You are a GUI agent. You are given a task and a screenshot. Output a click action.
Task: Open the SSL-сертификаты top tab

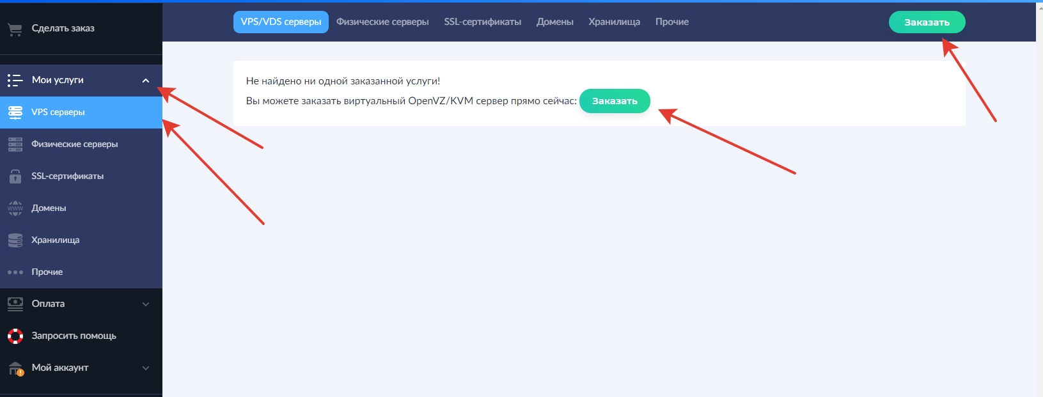482,22
